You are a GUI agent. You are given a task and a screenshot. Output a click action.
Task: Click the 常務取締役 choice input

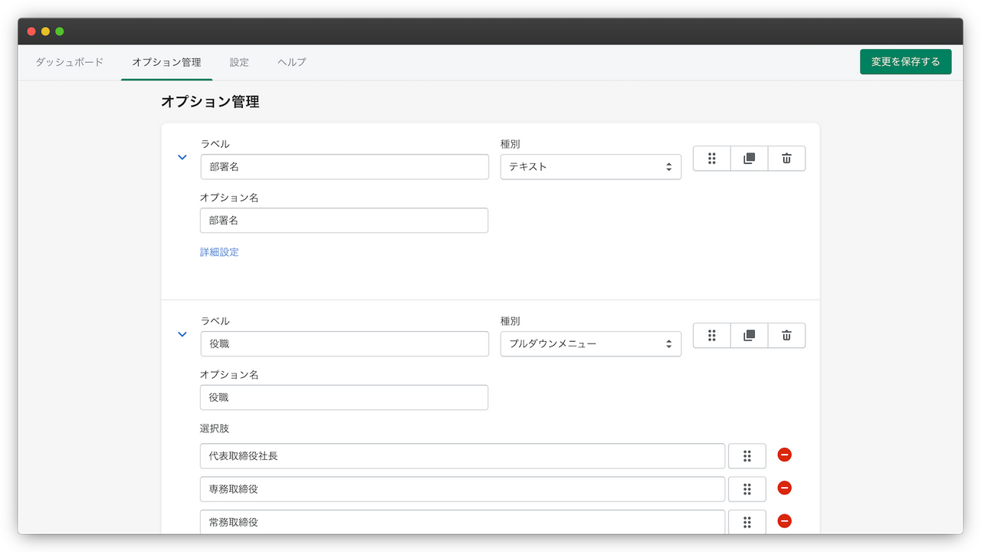[462, 522]
